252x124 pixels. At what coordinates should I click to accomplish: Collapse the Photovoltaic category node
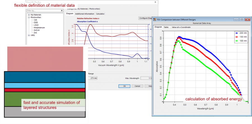coord(29,17)
